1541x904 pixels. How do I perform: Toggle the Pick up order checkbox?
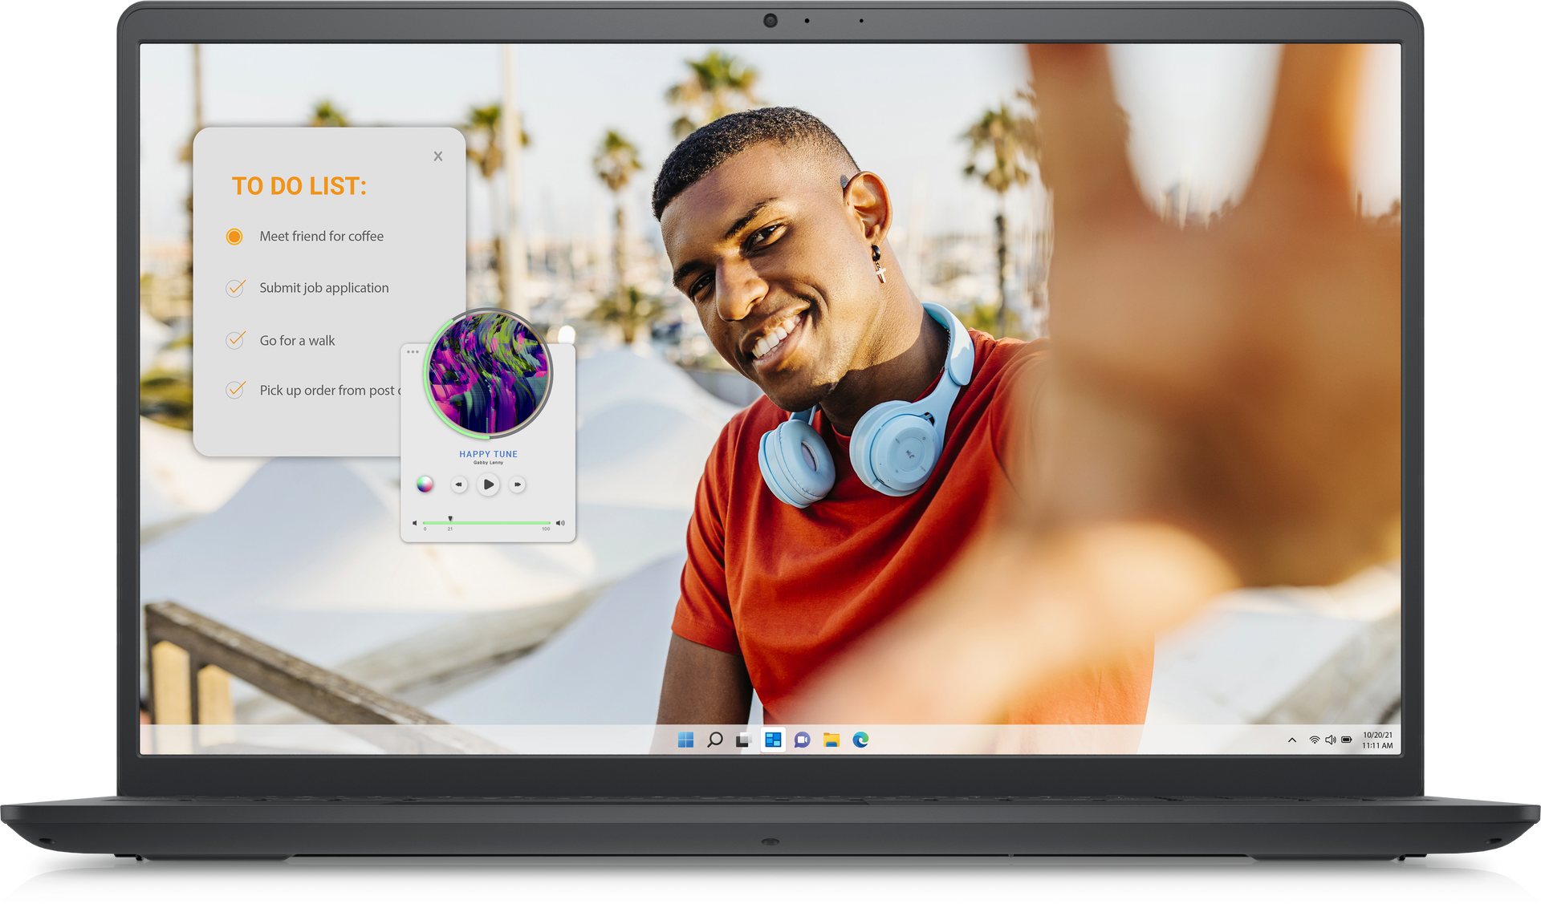tap(235, 390)
